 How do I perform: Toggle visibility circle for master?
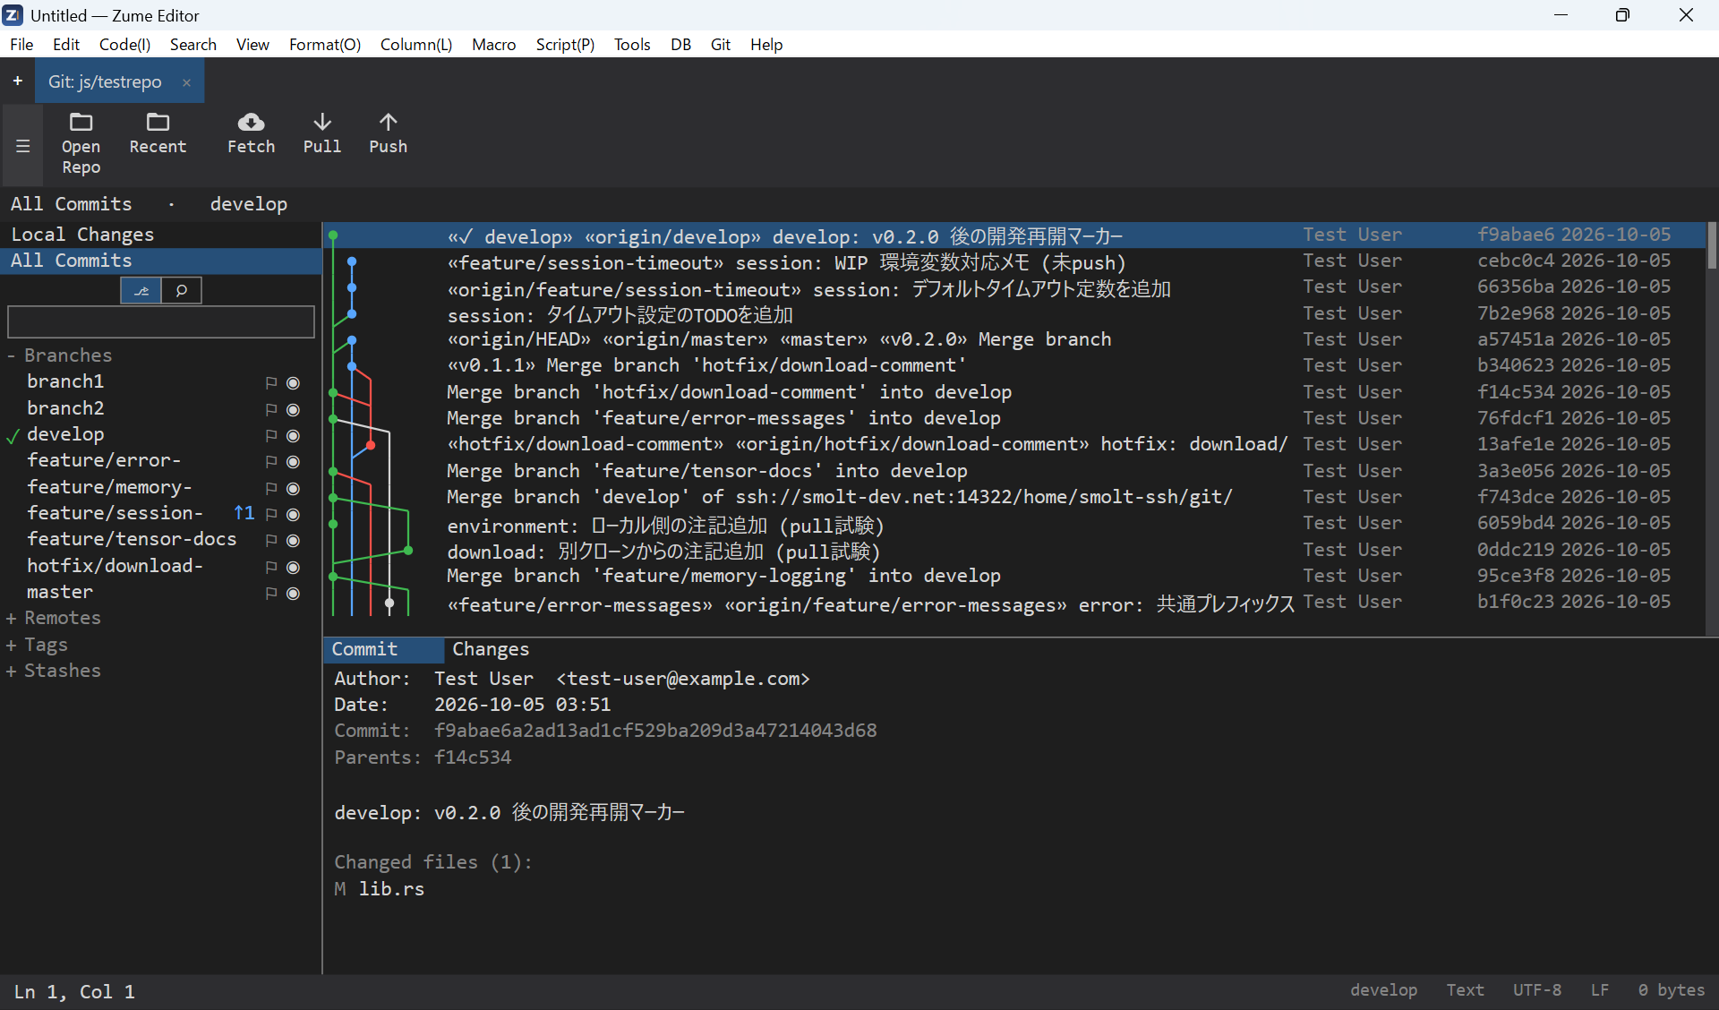pyautogui.click(x=293, y=593)
